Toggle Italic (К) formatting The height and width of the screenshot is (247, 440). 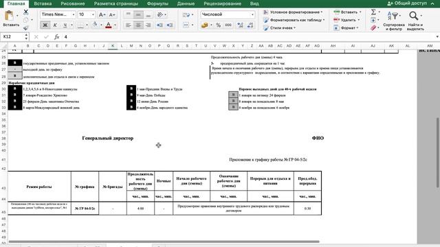55,25
